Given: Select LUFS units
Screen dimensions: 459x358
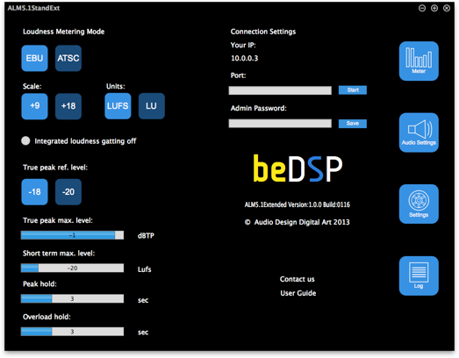Looking at the screenshot, I should coord(118,106).
